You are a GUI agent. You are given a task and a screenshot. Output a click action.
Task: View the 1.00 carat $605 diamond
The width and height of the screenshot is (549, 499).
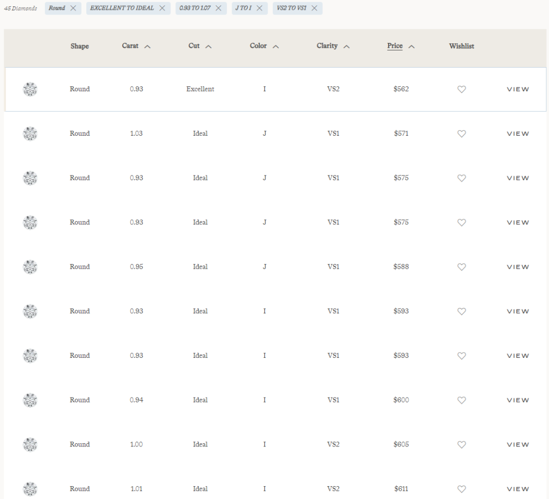[x=518, y=445]
